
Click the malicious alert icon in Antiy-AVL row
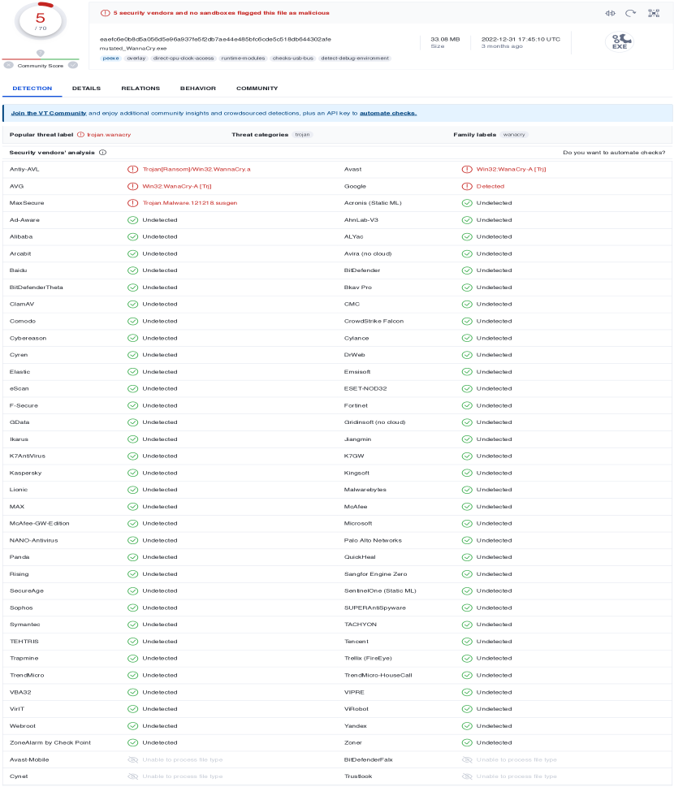tap(132, 170)
